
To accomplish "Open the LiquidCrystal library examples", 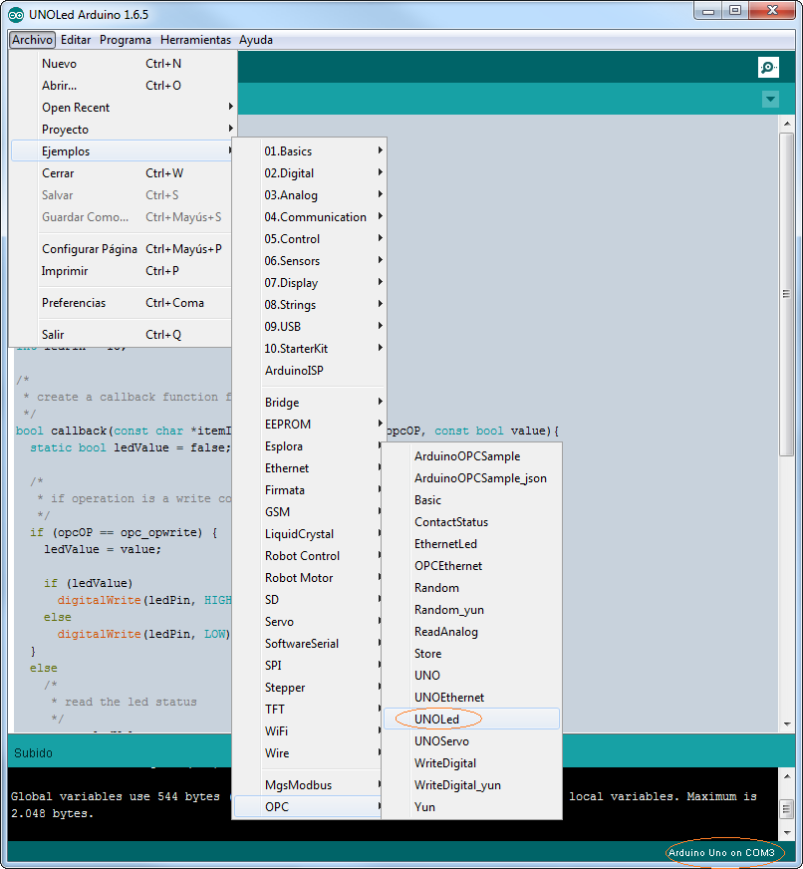I will point(308,534).
